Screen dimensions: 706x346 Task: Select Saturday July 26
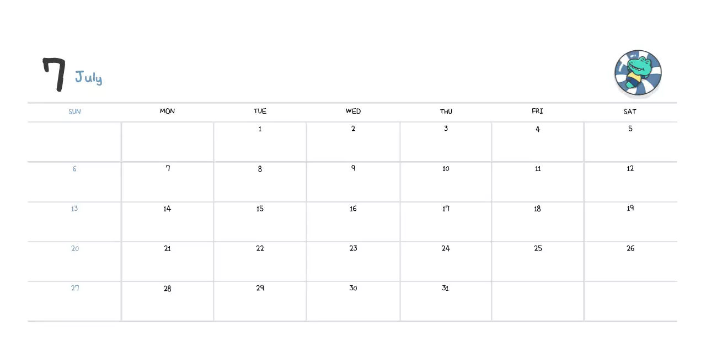click(630, 260)
